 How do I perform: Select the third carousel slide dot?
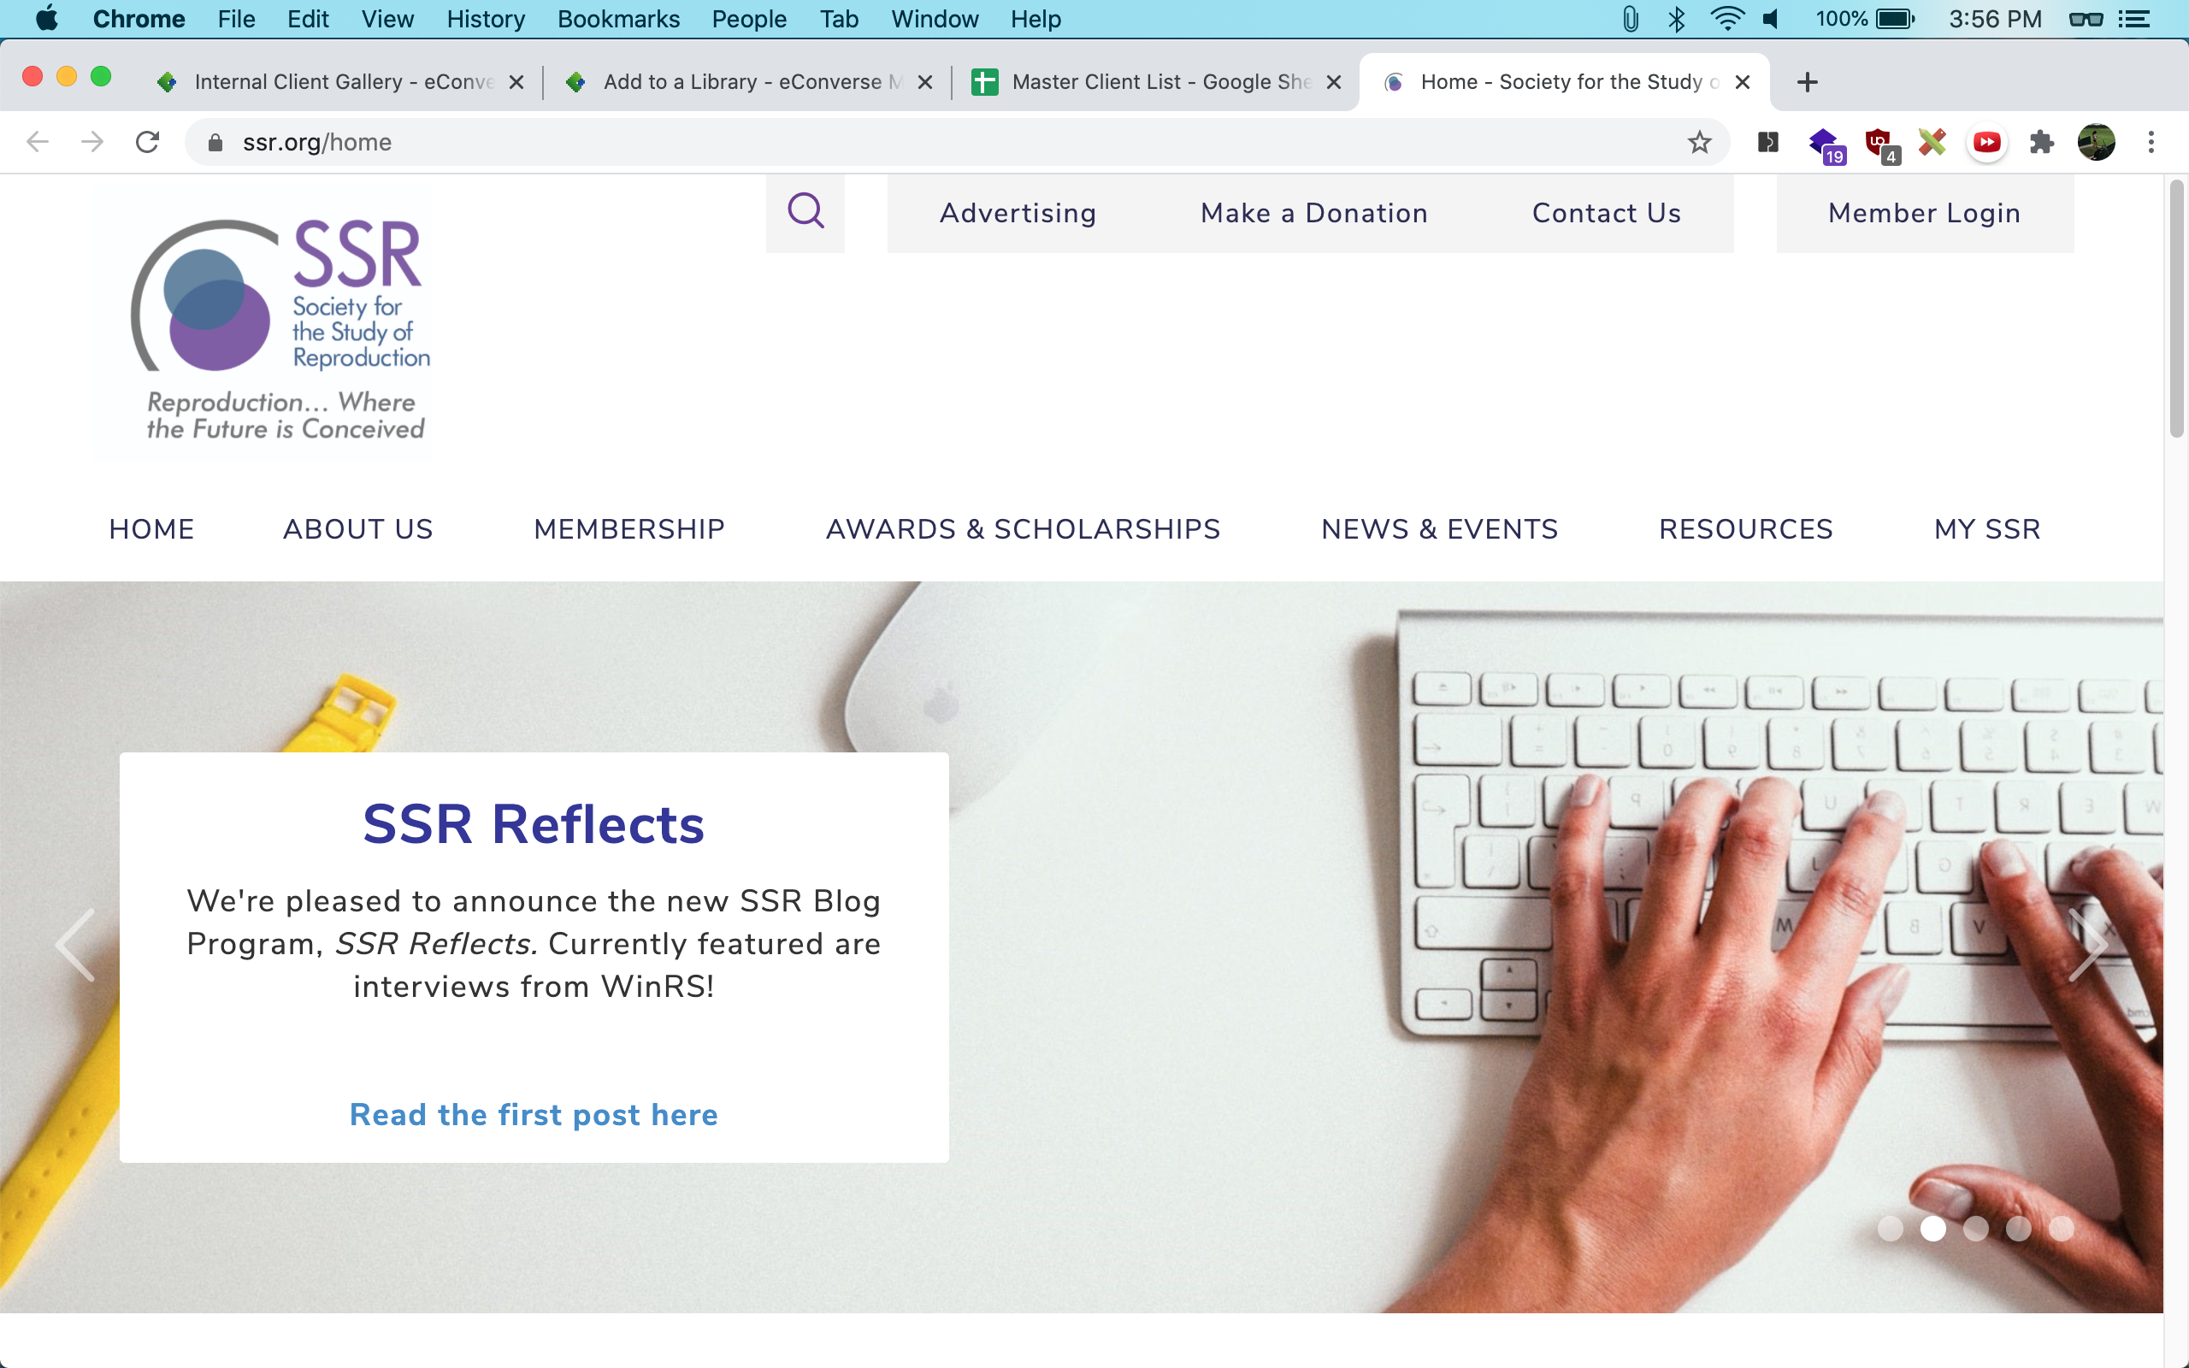(x=1975, y=1228)
